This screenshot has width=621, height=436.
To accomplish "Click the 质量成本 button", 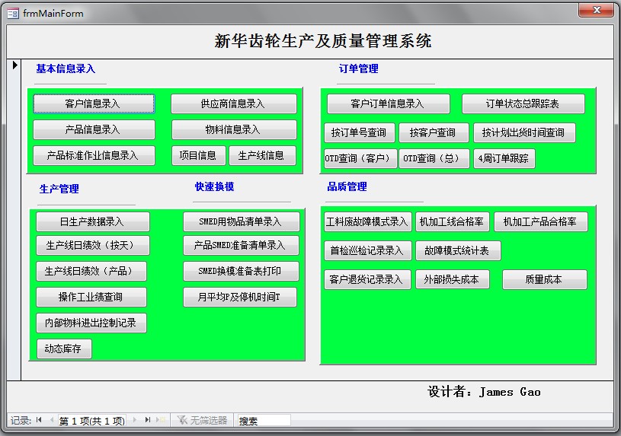I will pos(545,279).
